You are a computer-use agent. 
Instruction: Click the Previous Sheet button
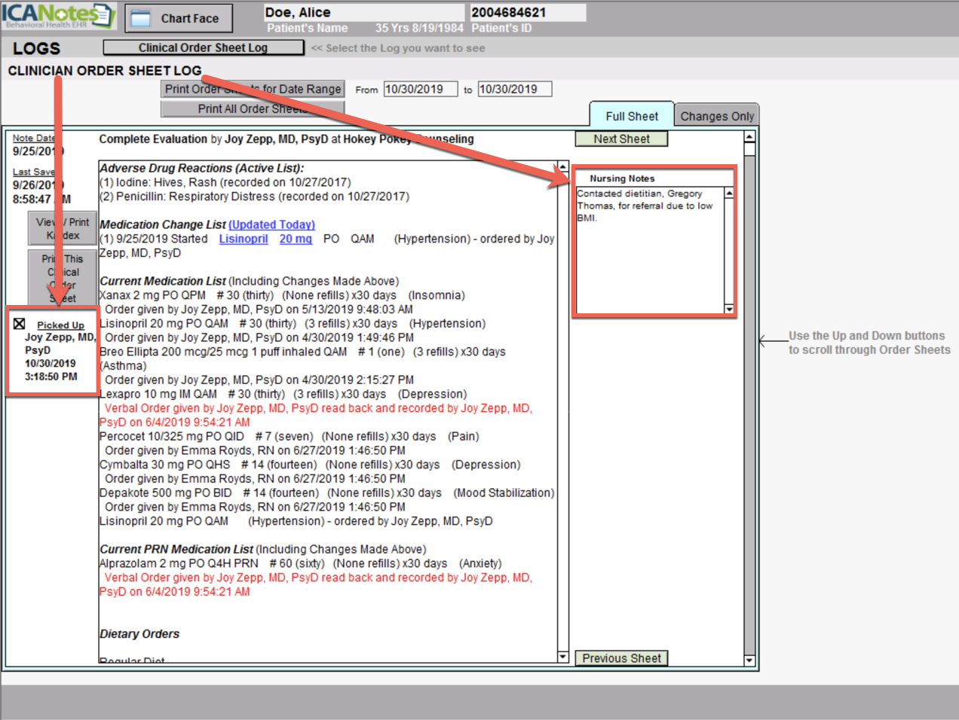[x=620, y=658]
